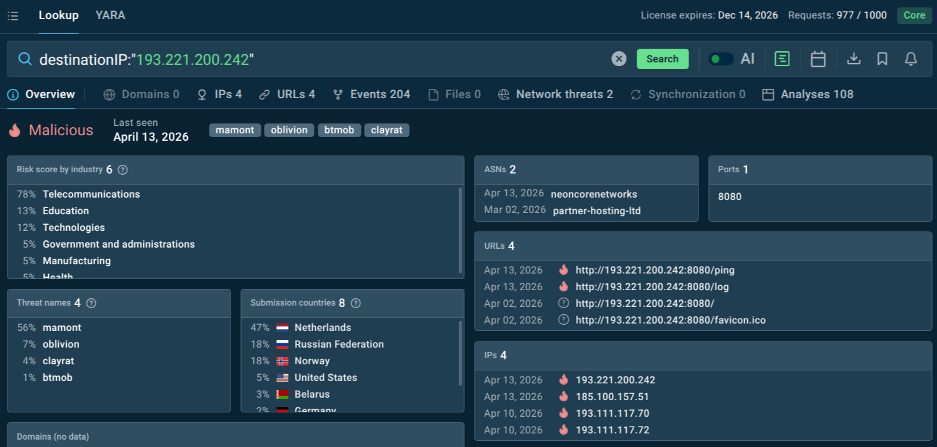Select the mamont threat tag
Image resolution: width=937 pixels, height=447 pixels.
[235, 130]
